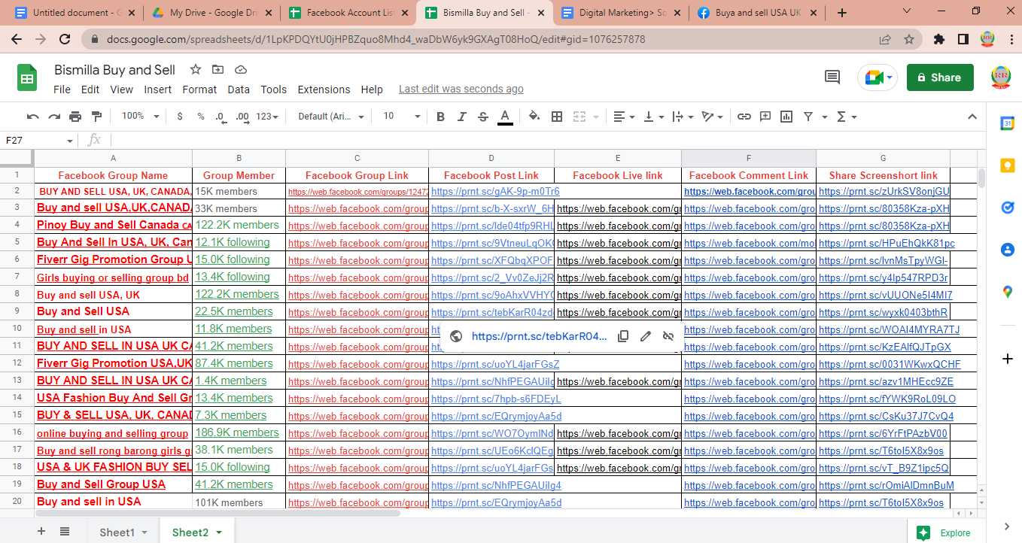1022x543 pixels.
Task: Toggle italic formatting
Action: coord(462,117)
